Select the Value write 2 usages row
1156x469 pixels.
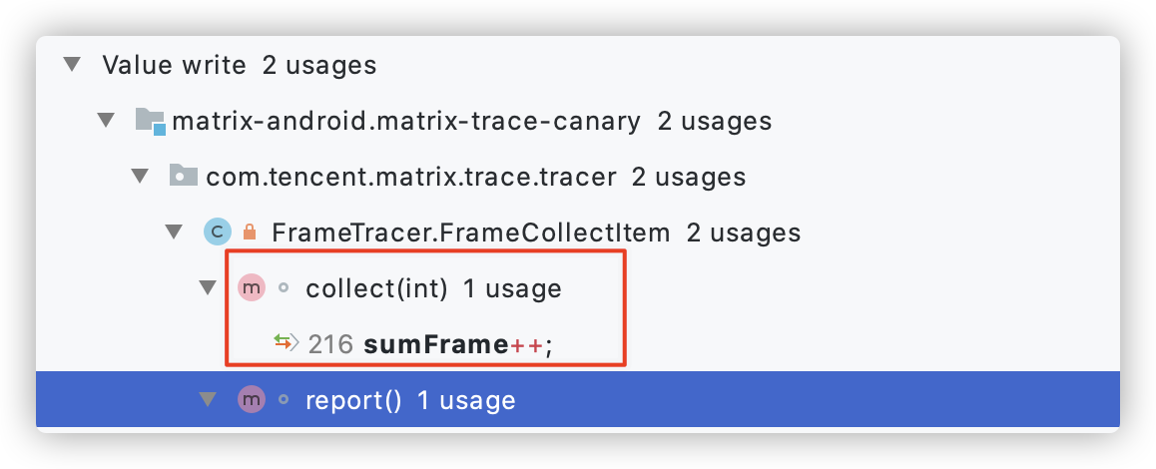tap(578, 65)
